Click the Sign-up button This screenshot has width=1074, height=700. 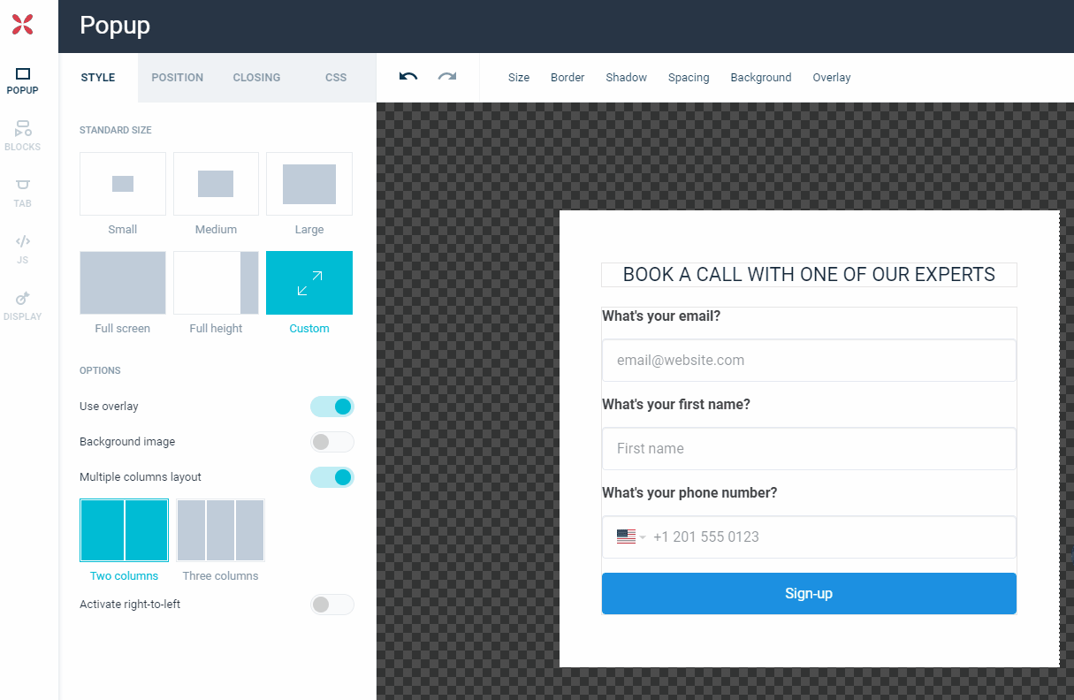[809, 593]
